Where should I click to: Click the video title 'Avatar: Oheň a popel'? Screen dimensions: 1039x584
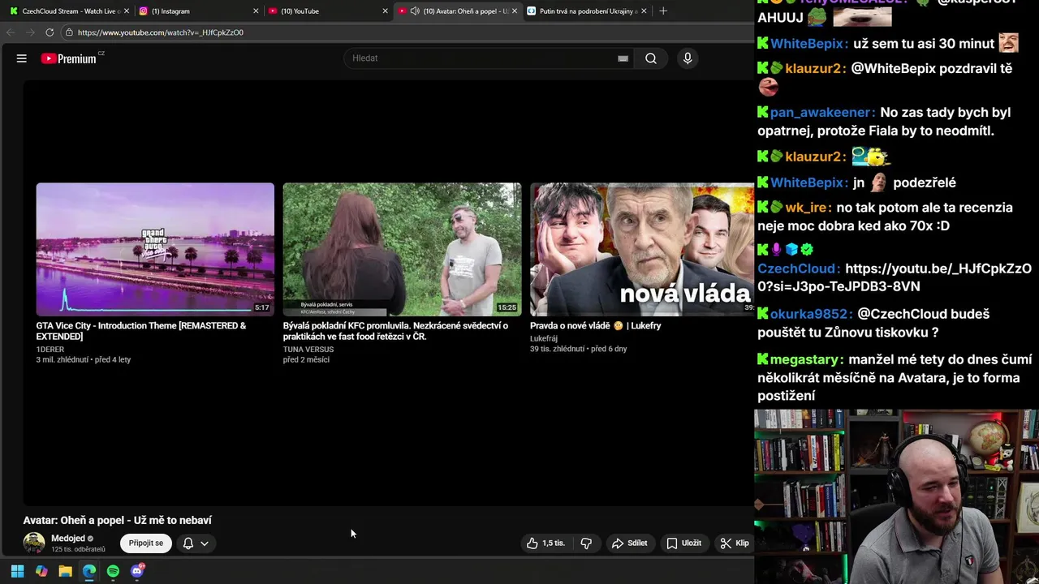(x=117, y=521)
